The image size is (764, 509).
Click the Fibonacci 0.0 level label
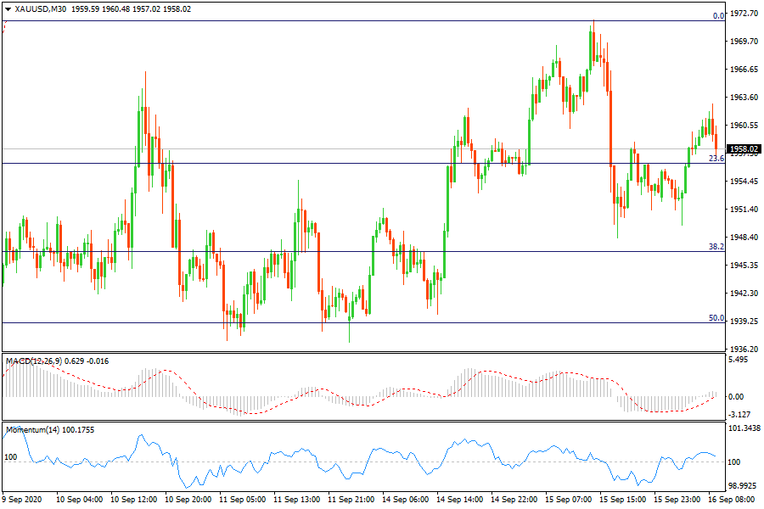tap(718, 16)
